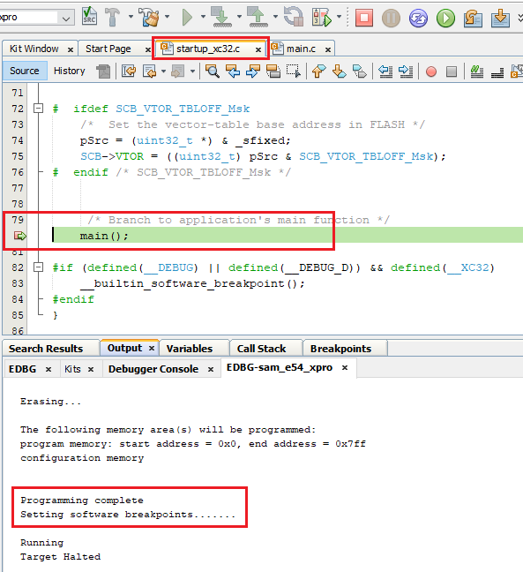Image resolution: width=523 pixels, height=572 pixels.
Task: Click the Hold in Reset icon
Action: tap(294, 17)
